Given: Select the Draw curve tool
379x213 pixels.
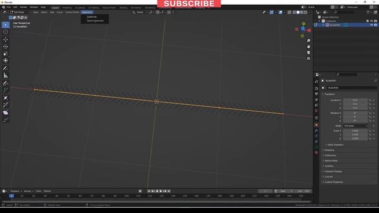Looking at the screenshot, I should (x=5, y=83).
